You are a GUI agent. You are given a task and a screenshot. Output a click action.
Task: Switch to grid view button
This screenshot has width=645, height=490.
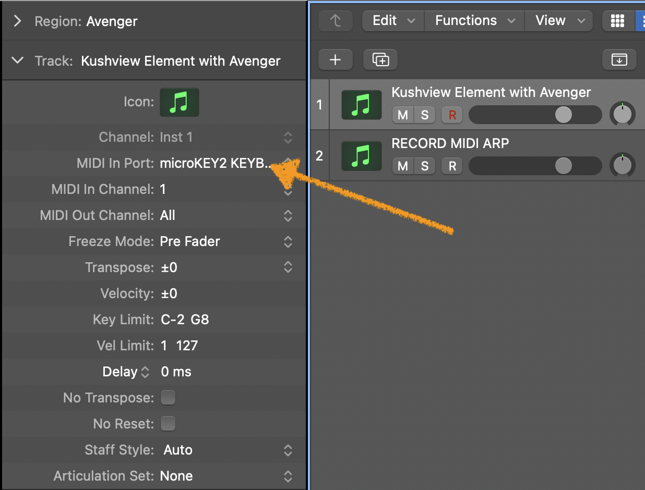(x=617, y=21)
